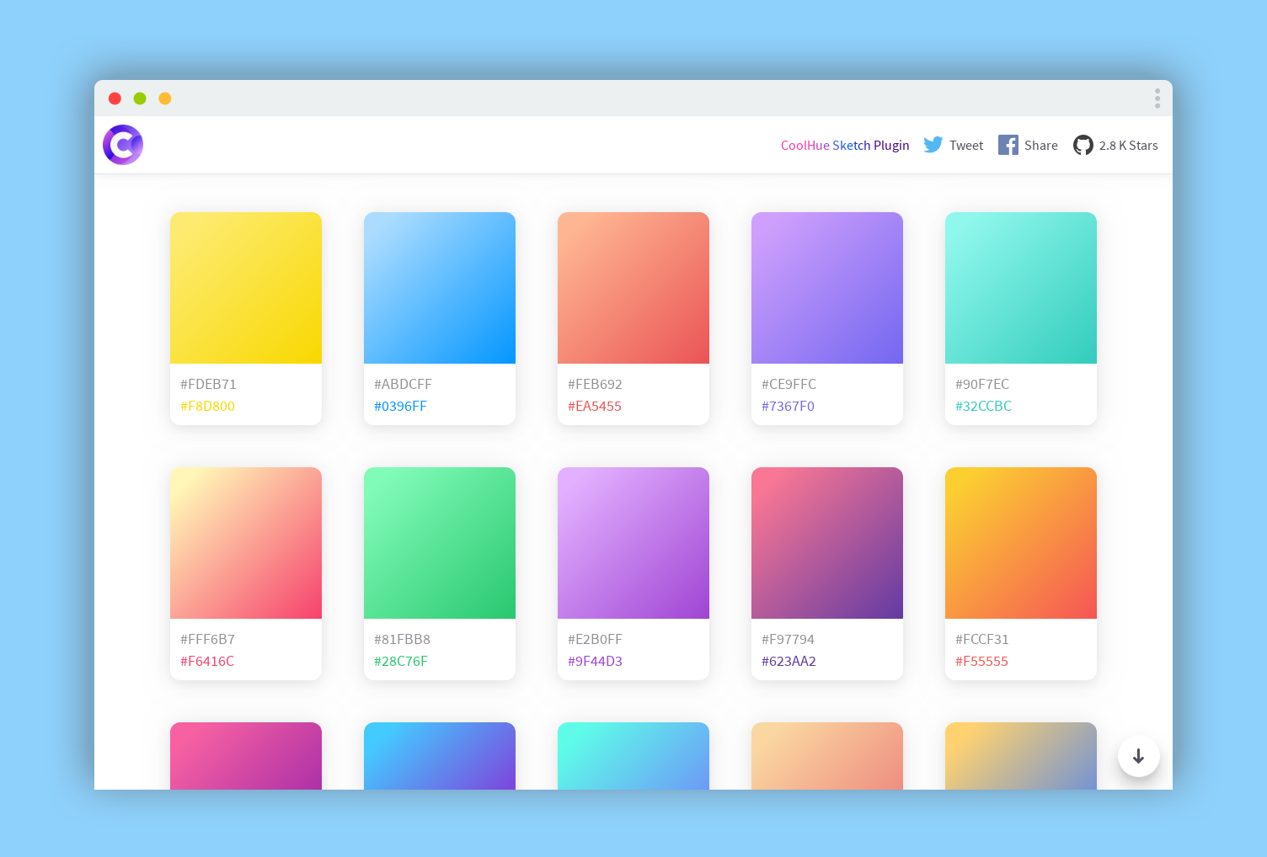Copy the #28C76F hex code
The width and height of the screenshot is (1267, 857).
pos(401,661)
